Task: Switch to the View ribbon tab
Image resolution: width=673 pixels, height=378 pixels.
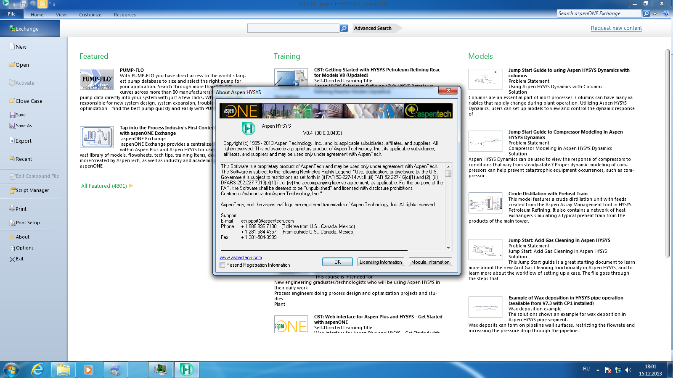Action: pyautogui.click(x=61, y=15)
